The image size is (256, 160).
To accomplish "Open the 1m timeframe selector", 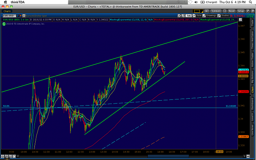I will click(188, 16).
